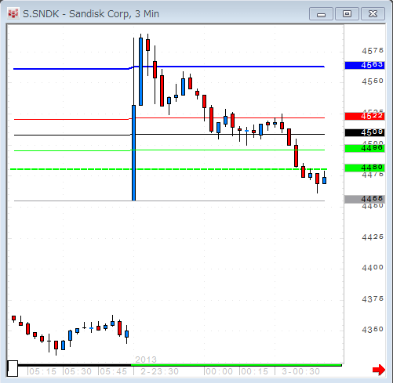Click the chart window icon beside S.SNDK
The width and height of the screenshot is (393, 383).
coord(13,13)
